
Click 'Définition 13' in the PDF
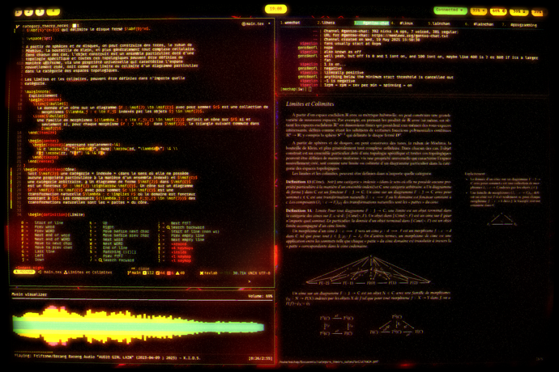point(298,181)
